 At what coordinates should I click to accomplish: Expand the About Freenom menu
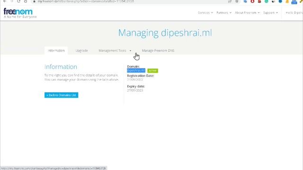point(247,13)
